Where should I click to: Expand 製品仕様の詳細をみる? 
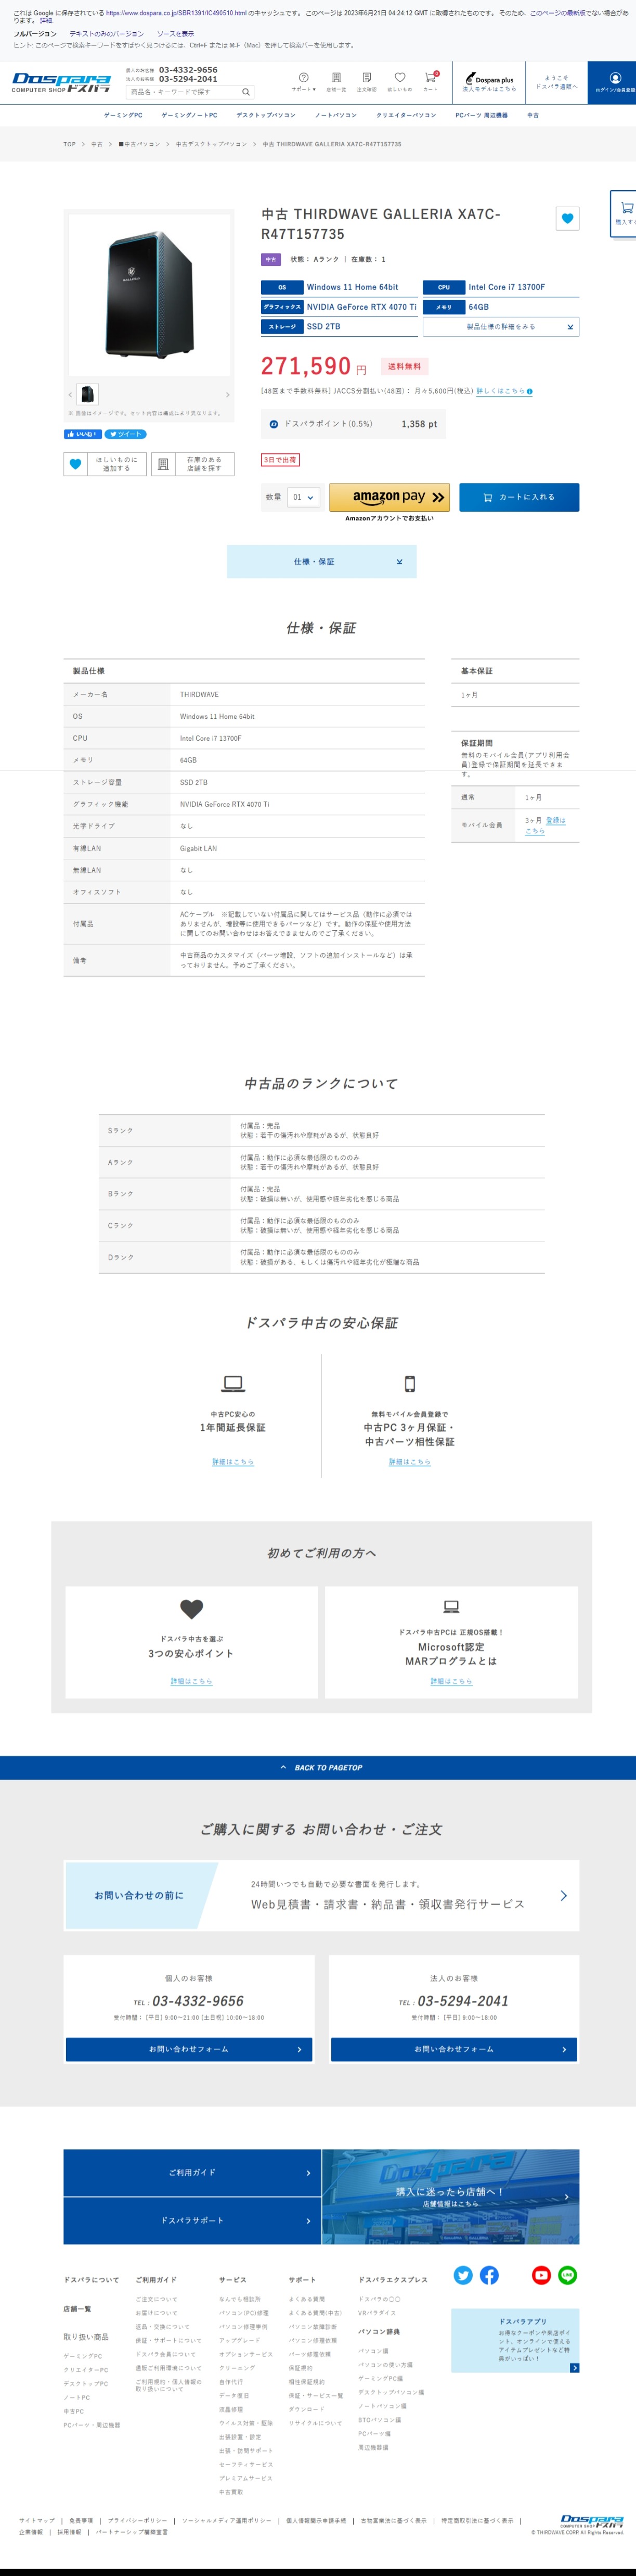click(501, 327)
